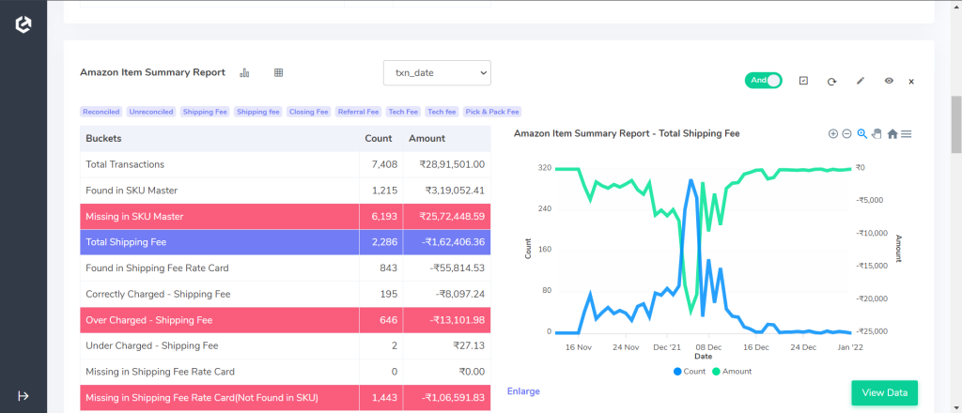Image resolution: width=962 pixels, height=413 pixels.
Task: Click the chart title Total Shipping Fee
Action: [x=627, y=133]
